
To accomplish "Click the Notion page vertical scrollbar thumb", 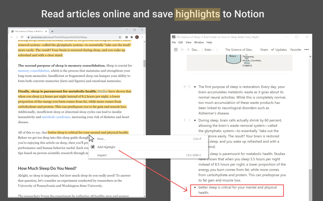I will point(310,185).
